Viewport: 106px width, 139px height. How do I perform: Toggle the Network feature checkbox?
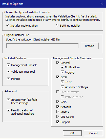[x=58, y=107]
